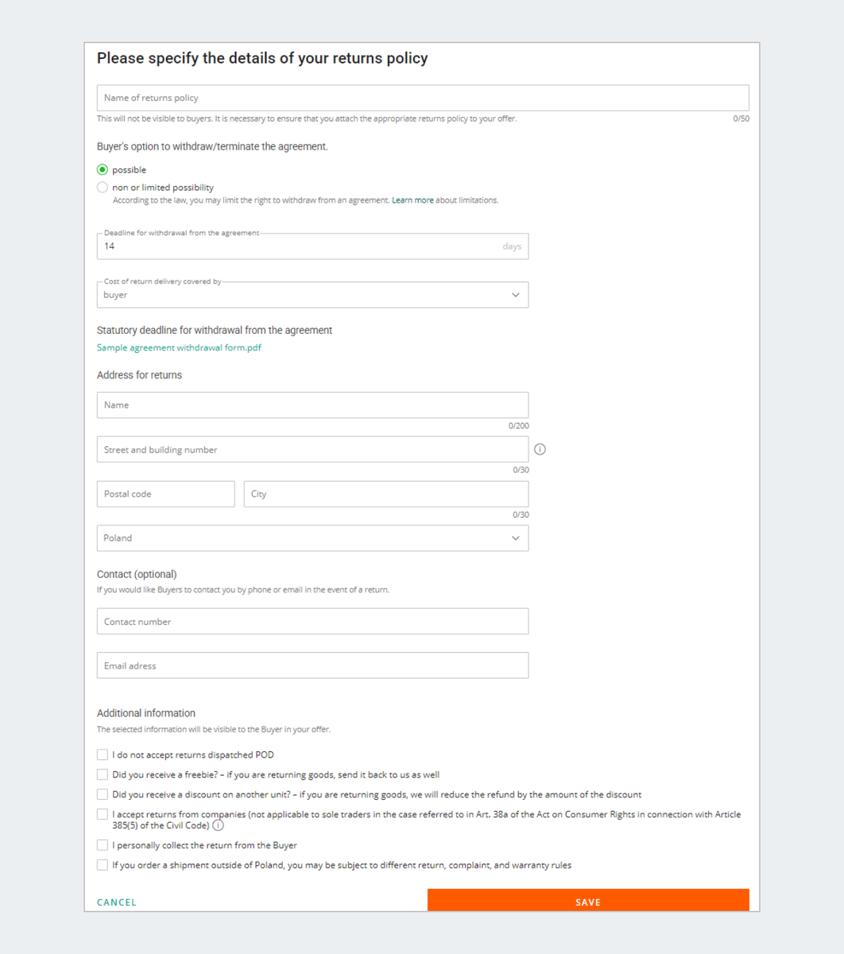Screen dimensions: 844x954
Task: Expand the Poland country dropdown
Action: (312, 538)
